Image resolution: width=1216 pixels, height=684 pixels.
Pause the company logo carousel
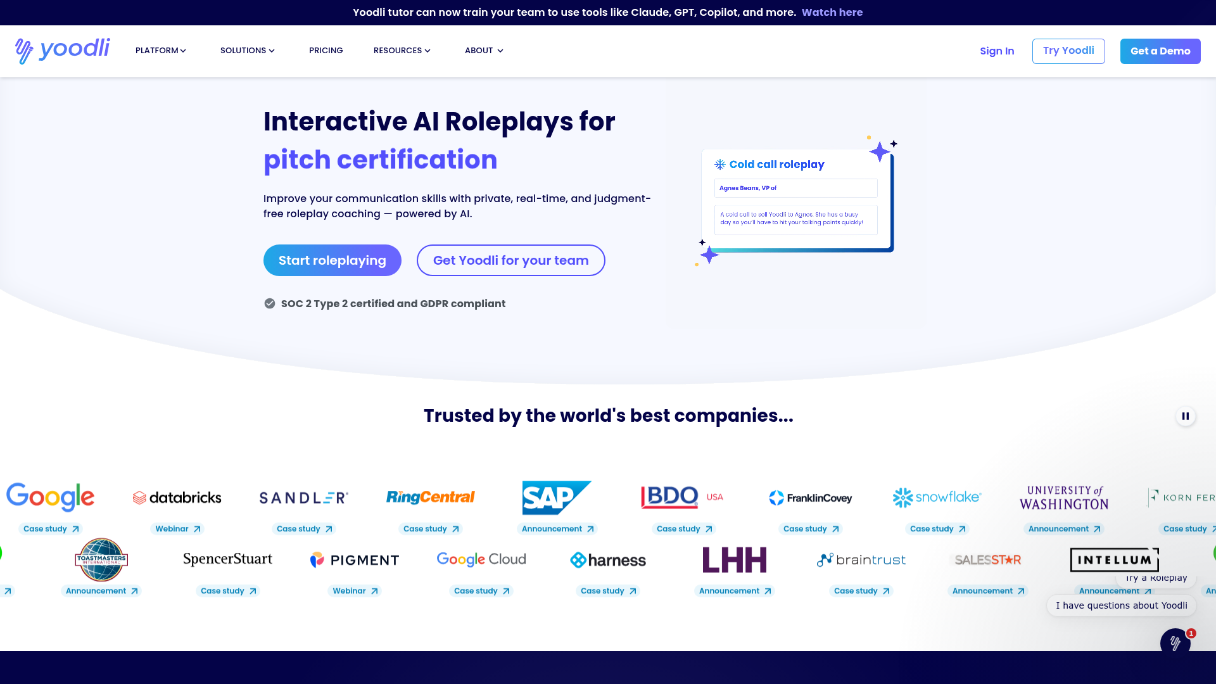coord(1186,416)
